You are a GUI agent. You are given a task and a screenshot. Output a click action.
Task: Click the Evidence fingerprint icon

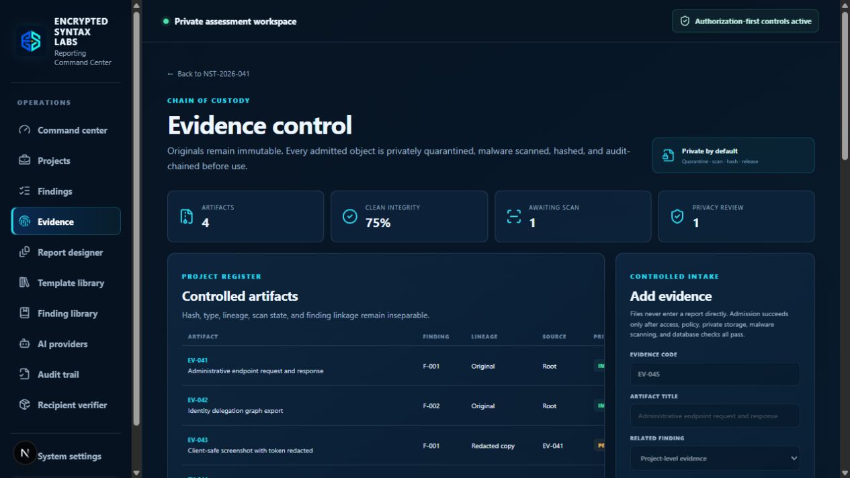[x=25, y=222]
